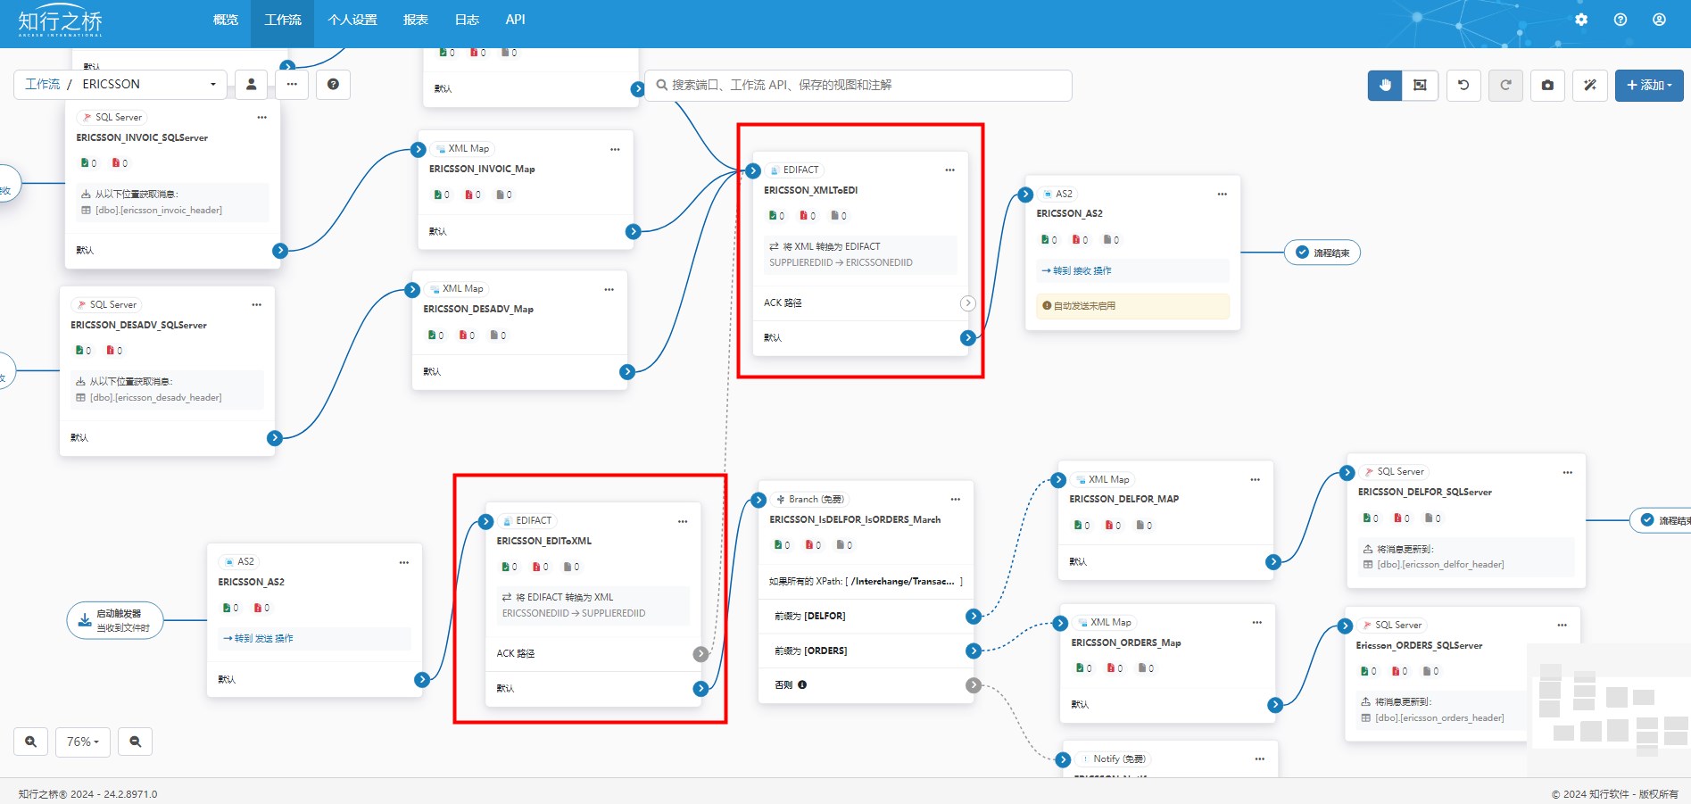Open the ERICSSON workspace dropdown

click(149, 84)
